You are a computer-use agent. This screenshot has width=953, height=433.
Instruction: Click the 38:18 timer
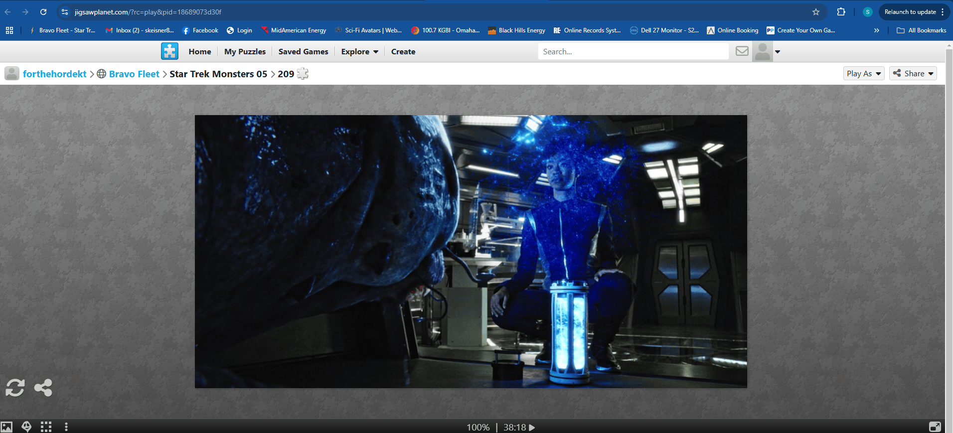coord(515,428)
